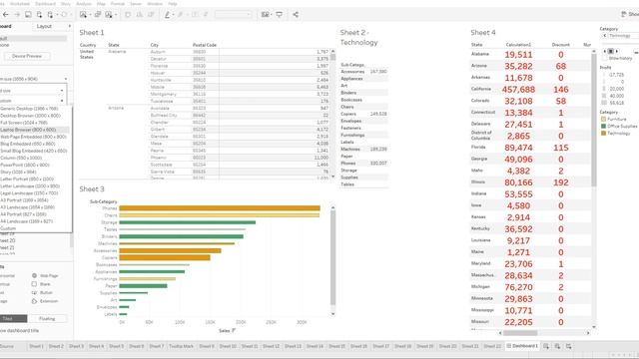The width and height of the screenshot is (639, 359).
Task: Click the Button object icon
Action: [34, 292]
